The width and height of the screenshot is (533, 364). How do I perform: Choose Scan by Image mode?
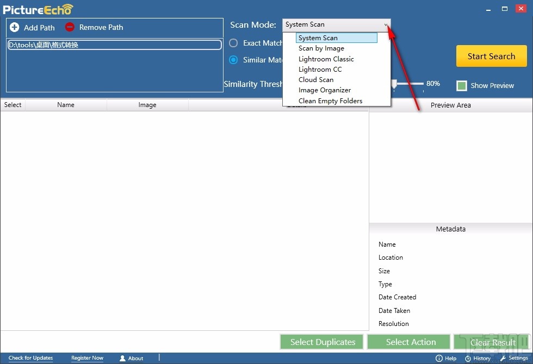tap(321, 48)
